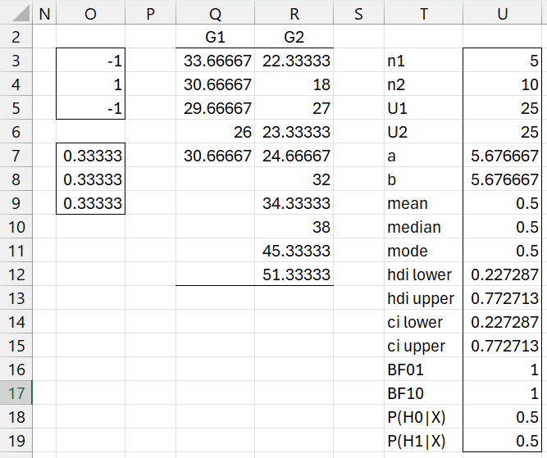Select column O header
The width and height of the screenshot is (547, 458).
click(90, 13)
